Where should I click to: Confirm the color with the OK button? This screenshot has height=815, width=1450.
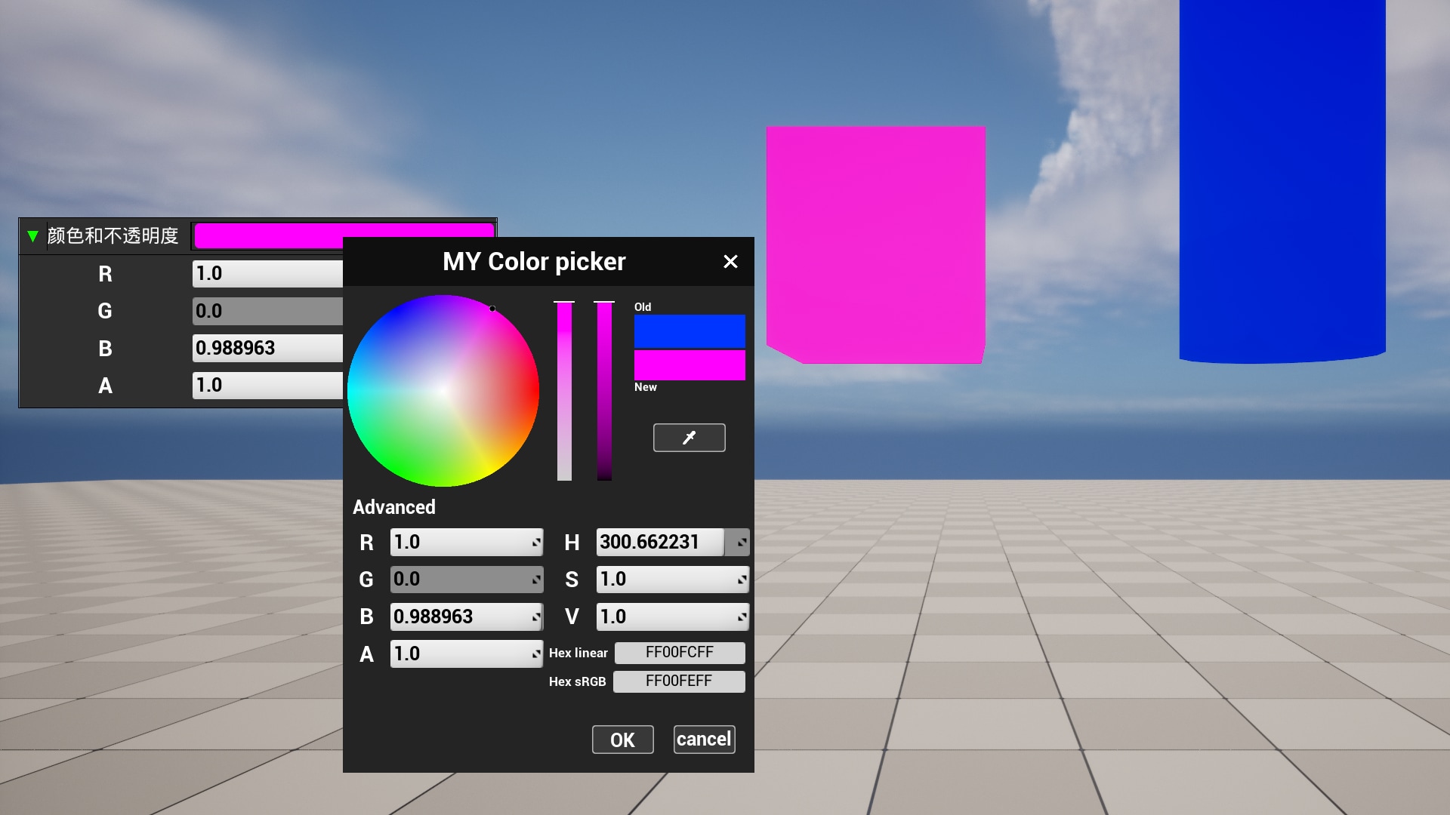(622, 740)
